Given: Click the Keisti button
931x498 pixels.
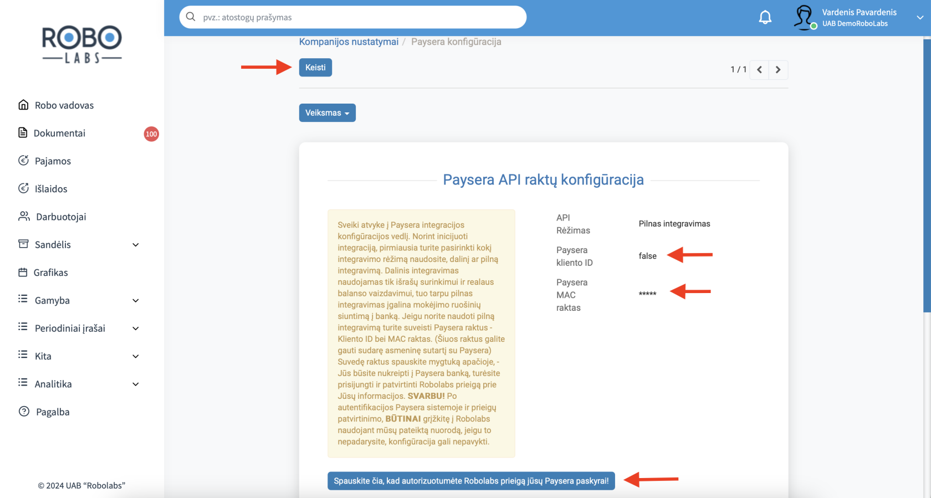Looking at the screenshot, I should (315, 68).
